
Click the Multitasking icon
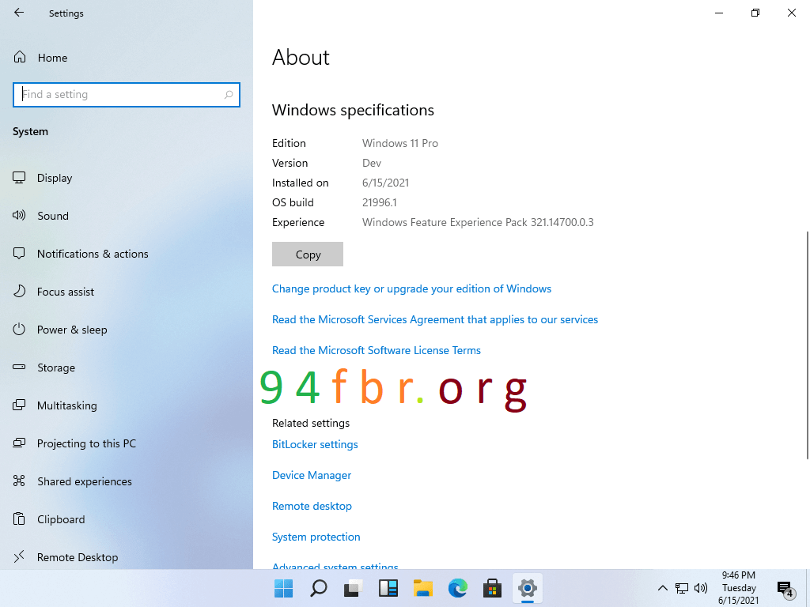(x=19, y=405)
